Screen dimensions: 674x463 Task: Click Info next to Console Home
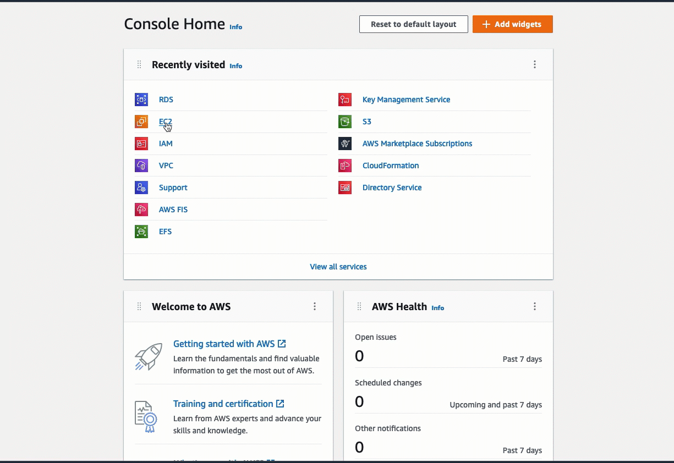click(235, 26)
